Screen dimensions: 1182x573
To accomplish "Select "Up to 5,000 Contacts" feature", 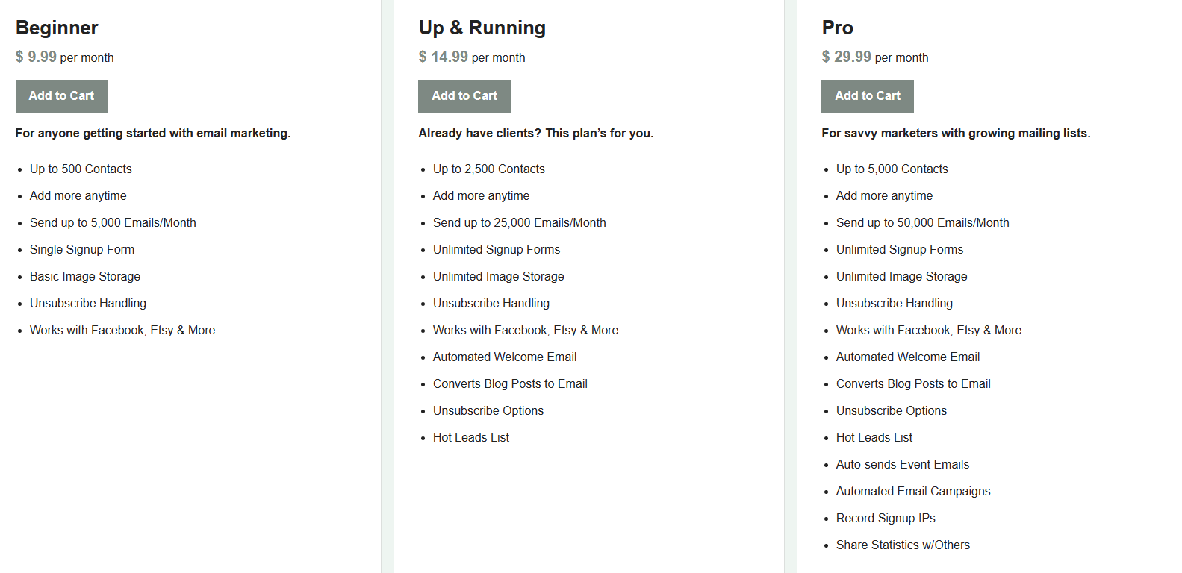I will tap(892, 169).
